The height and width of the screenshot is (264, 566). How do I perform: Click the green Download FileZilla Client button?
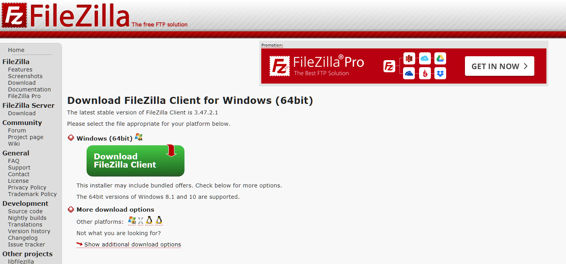[x=135, y=161]
